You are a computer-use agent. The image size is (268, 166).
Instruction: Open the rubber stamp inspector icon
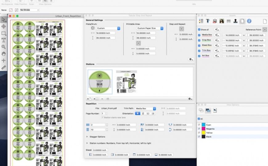click(235, 21)
